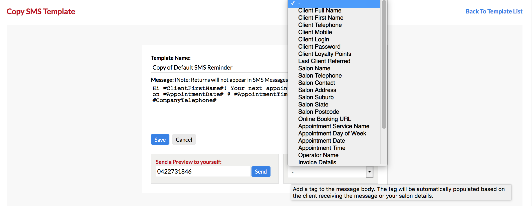Focus the preview phone number field
This screenshot has width=532, height=206.
point(203,172)
